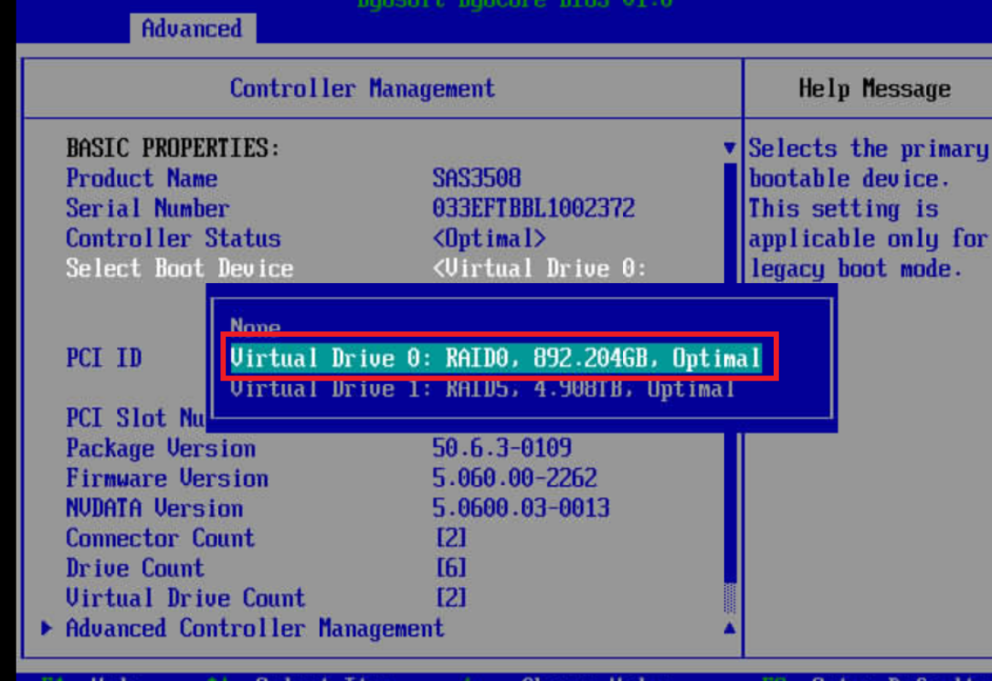Click the Select Boot Device current value
The height and width of the screenshot is (681, 992).
[539, 268]
